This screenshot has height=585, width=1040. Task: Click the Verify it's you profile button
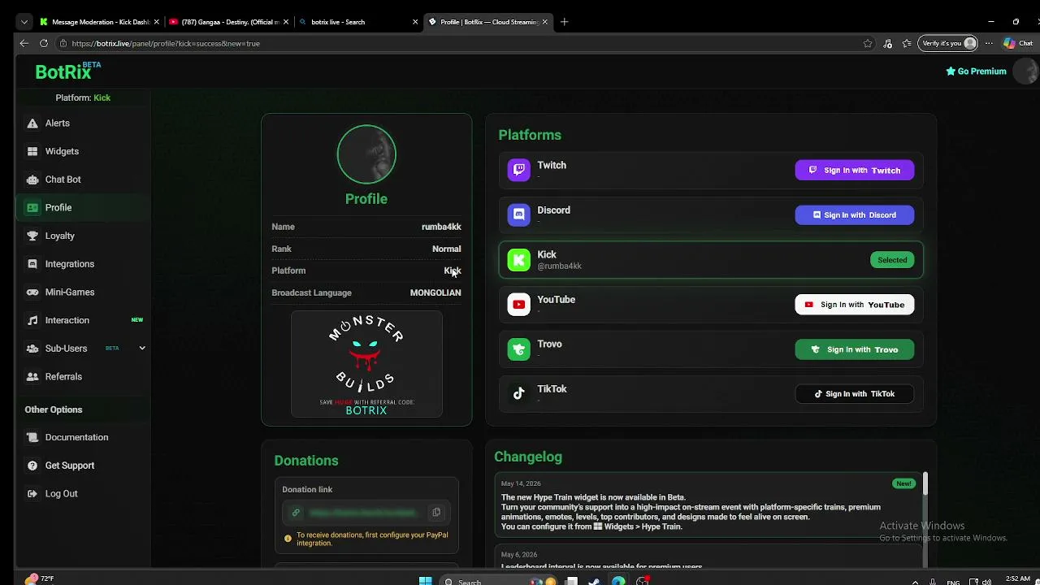(948, 43)
